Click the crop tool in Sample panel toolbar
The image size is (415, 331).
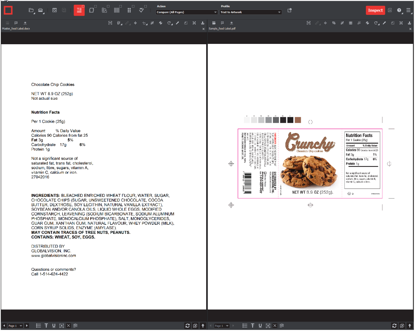coord(333,23)
